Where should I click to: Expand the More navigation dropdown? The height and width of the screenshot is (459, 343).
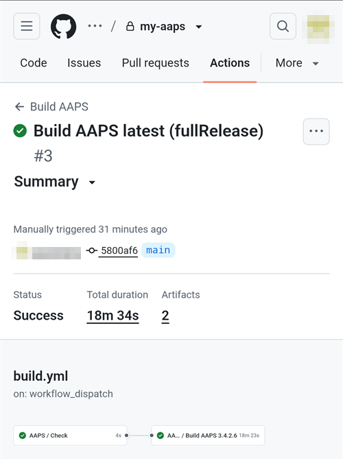tap(297, 63)
